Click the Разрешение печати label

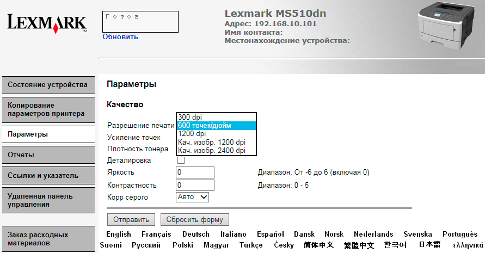141,126
